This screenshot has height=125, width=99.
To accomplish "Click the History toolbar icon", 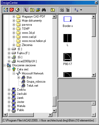I will (17, 10).
